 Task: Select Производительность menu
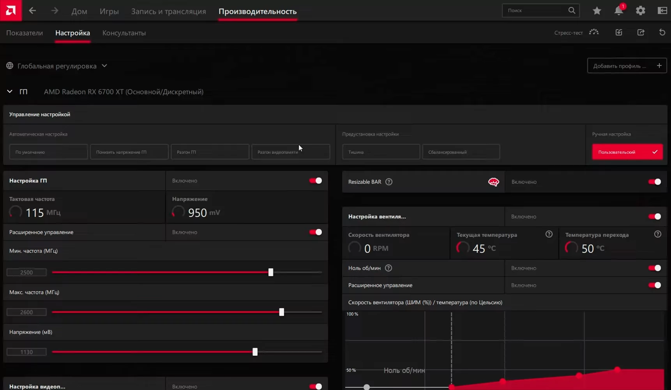tap(258, 11)
